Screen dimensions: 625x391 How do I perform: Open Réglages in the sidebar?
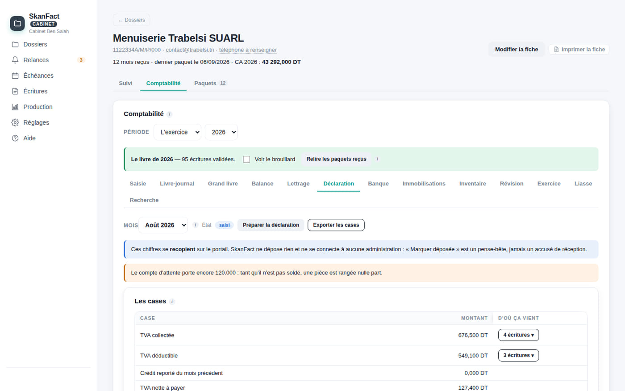point(48,122)
